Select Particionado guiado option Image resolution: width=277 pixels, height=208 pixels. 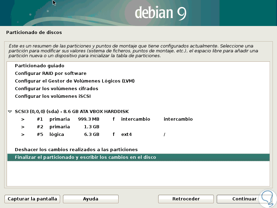pyautogui.click(x=138, y=66)
